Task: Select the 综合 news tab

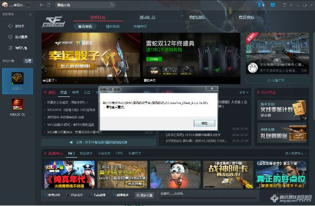Action: click(x=64, y=92)
